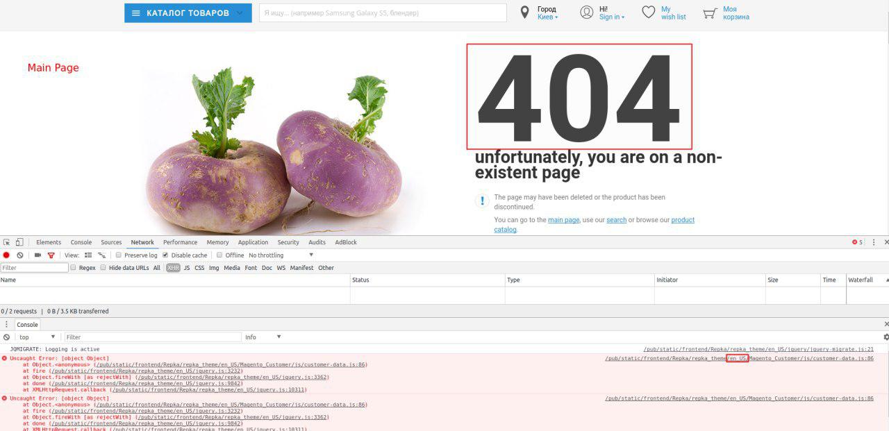Click the console Filter input field
This screenshot has height=431, width=889.
click(152, 337)
